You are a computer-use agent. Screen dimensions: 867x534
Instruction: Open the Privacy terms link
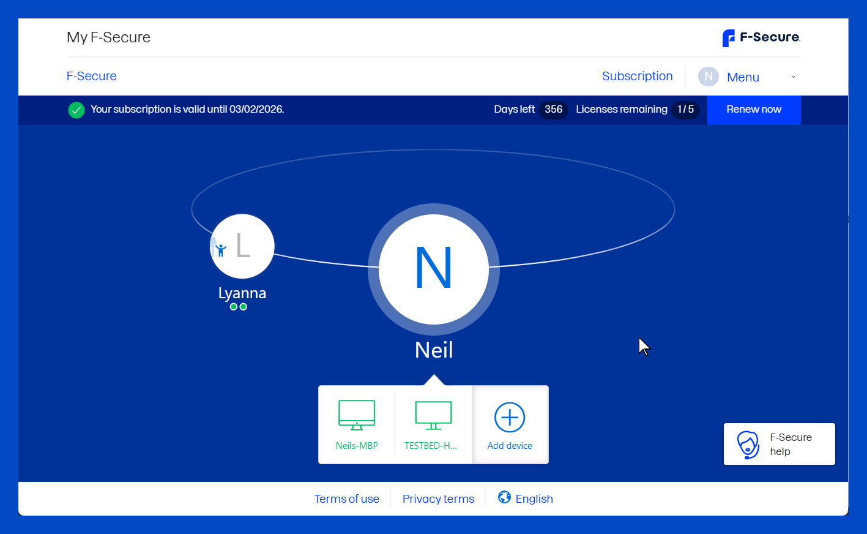coord(439,499)
